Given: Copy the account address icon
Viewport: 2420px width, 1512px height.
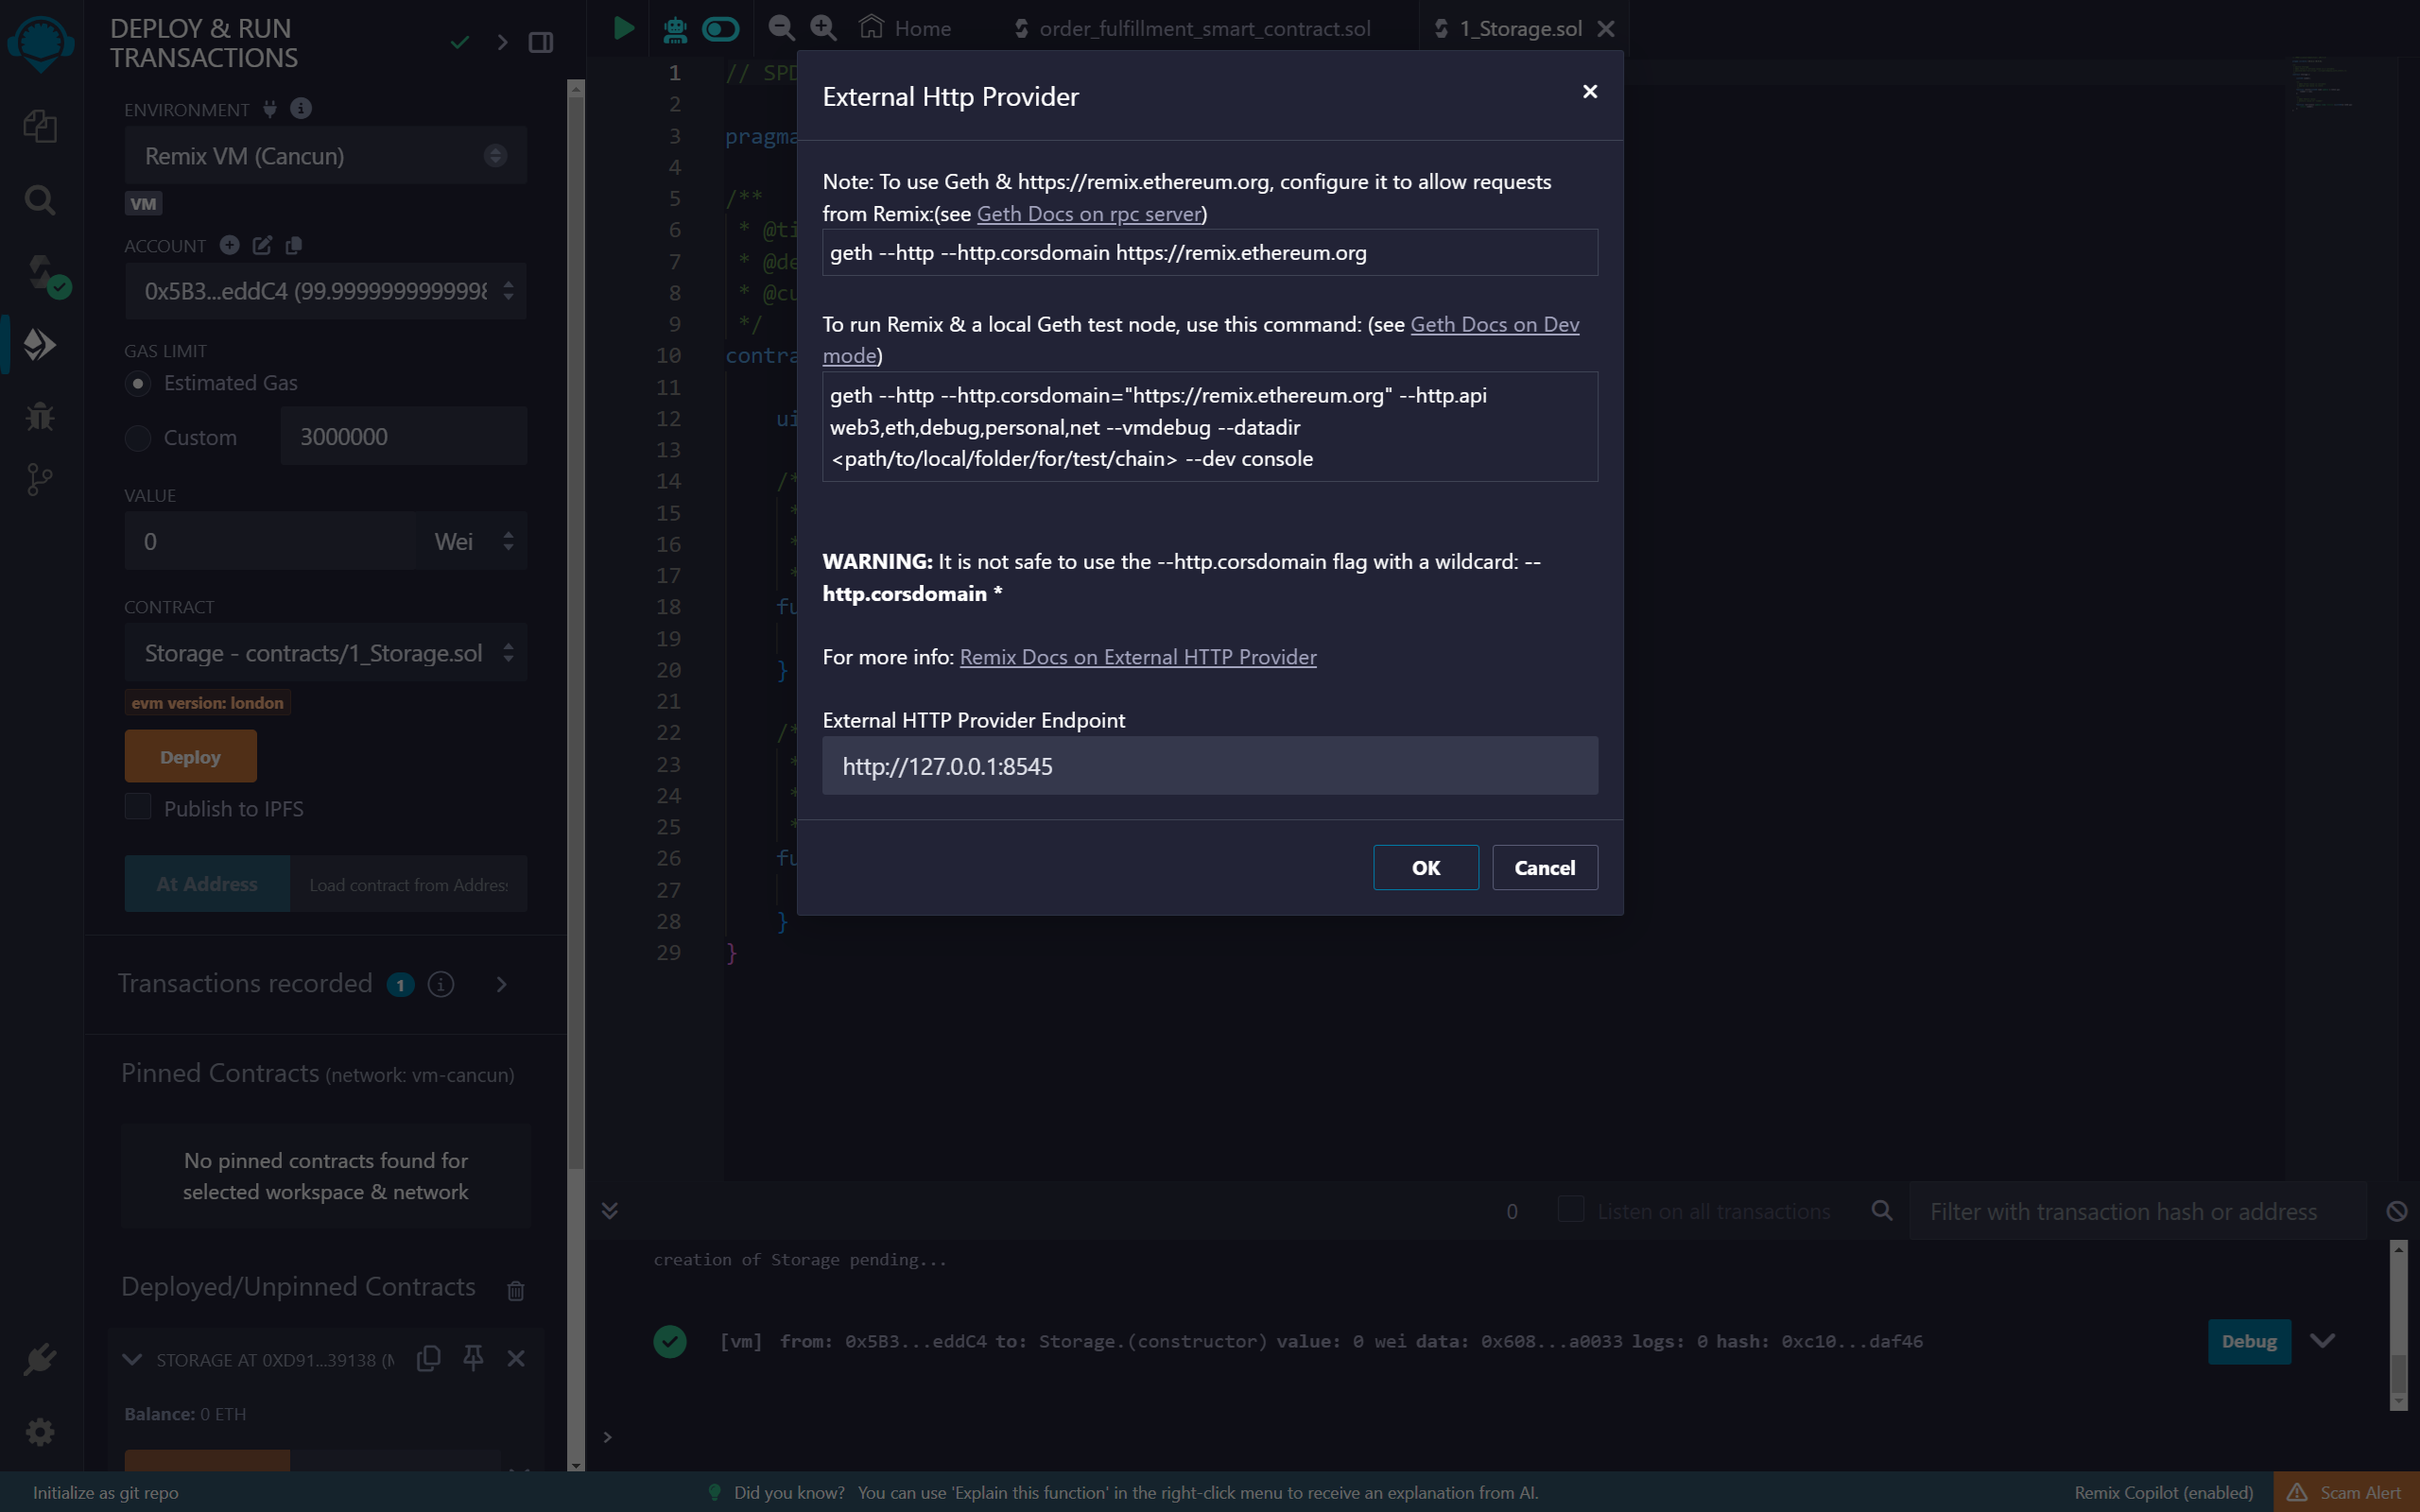Looking at the screenshot, I should coord(294,245).
